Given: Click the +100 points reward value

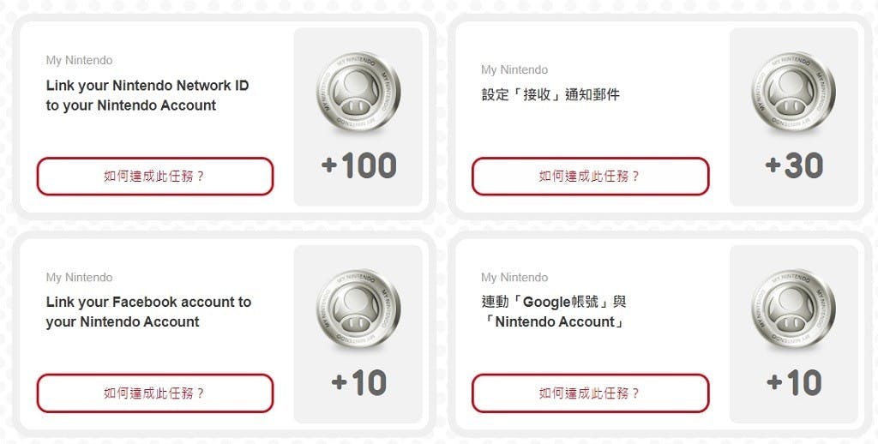Looking at the screenshot, I should coord(359,165).
